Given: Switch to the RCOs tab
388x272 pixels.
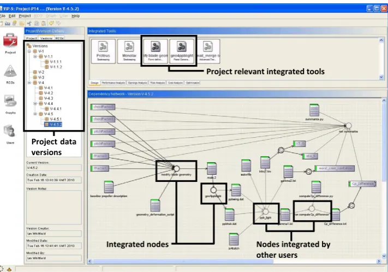Looking at the screenshot, I should point(59,38).
